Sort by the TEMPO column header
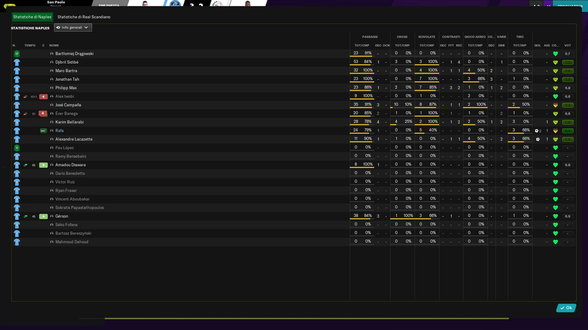The image size is (588, 330). pos(30,45)
